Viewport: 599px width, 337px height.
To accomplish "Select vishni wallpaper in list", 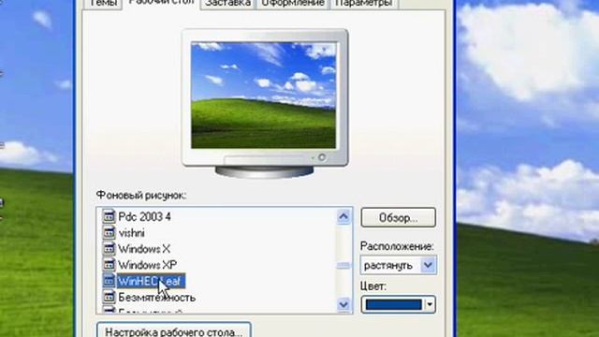I will click(x=131, y=233).
